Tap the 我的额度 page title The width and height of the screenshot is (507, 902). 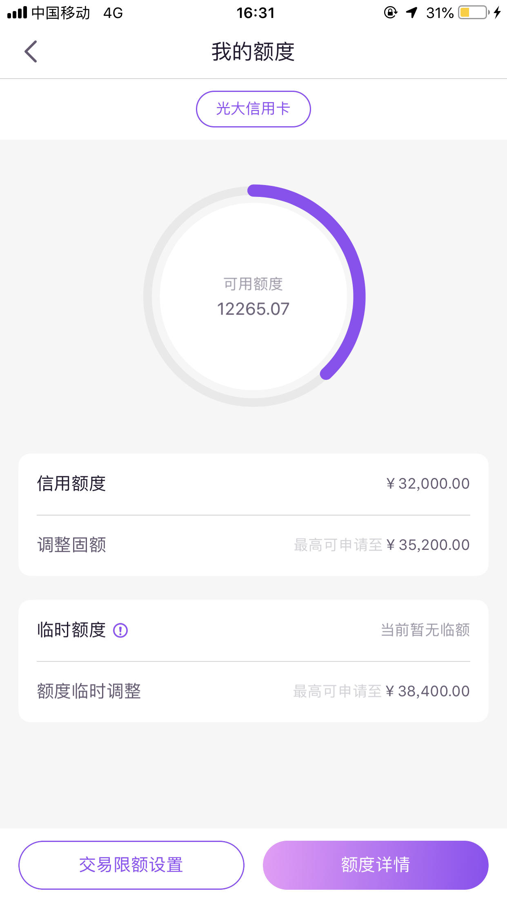(x=253, y=52)
